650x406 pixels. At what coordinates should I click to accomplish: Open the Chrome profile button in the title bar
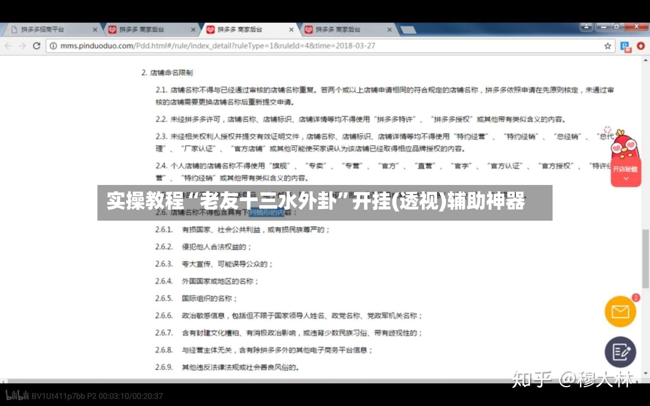pos(586,27)
